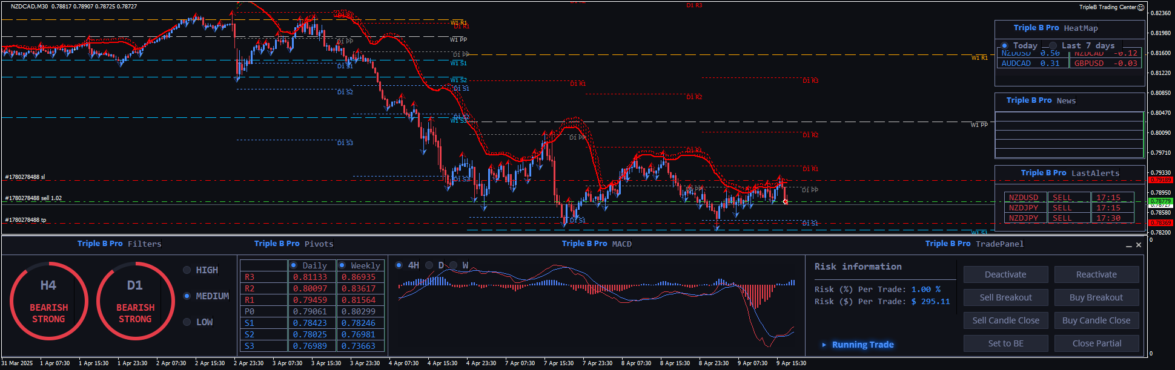Toggle Daily pivots display
Viewport: 1175px width, 370px height.
pos(294,265)
